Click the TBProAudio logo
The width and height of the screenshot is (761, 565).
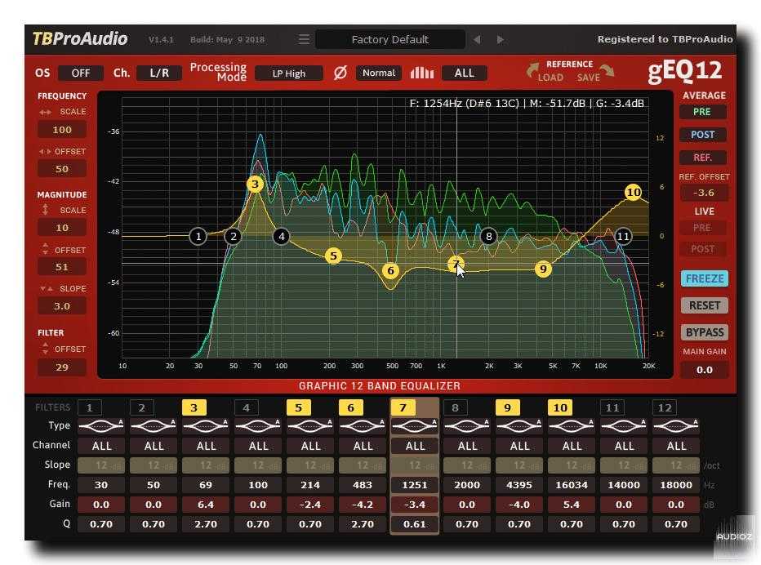coord(80,39)
